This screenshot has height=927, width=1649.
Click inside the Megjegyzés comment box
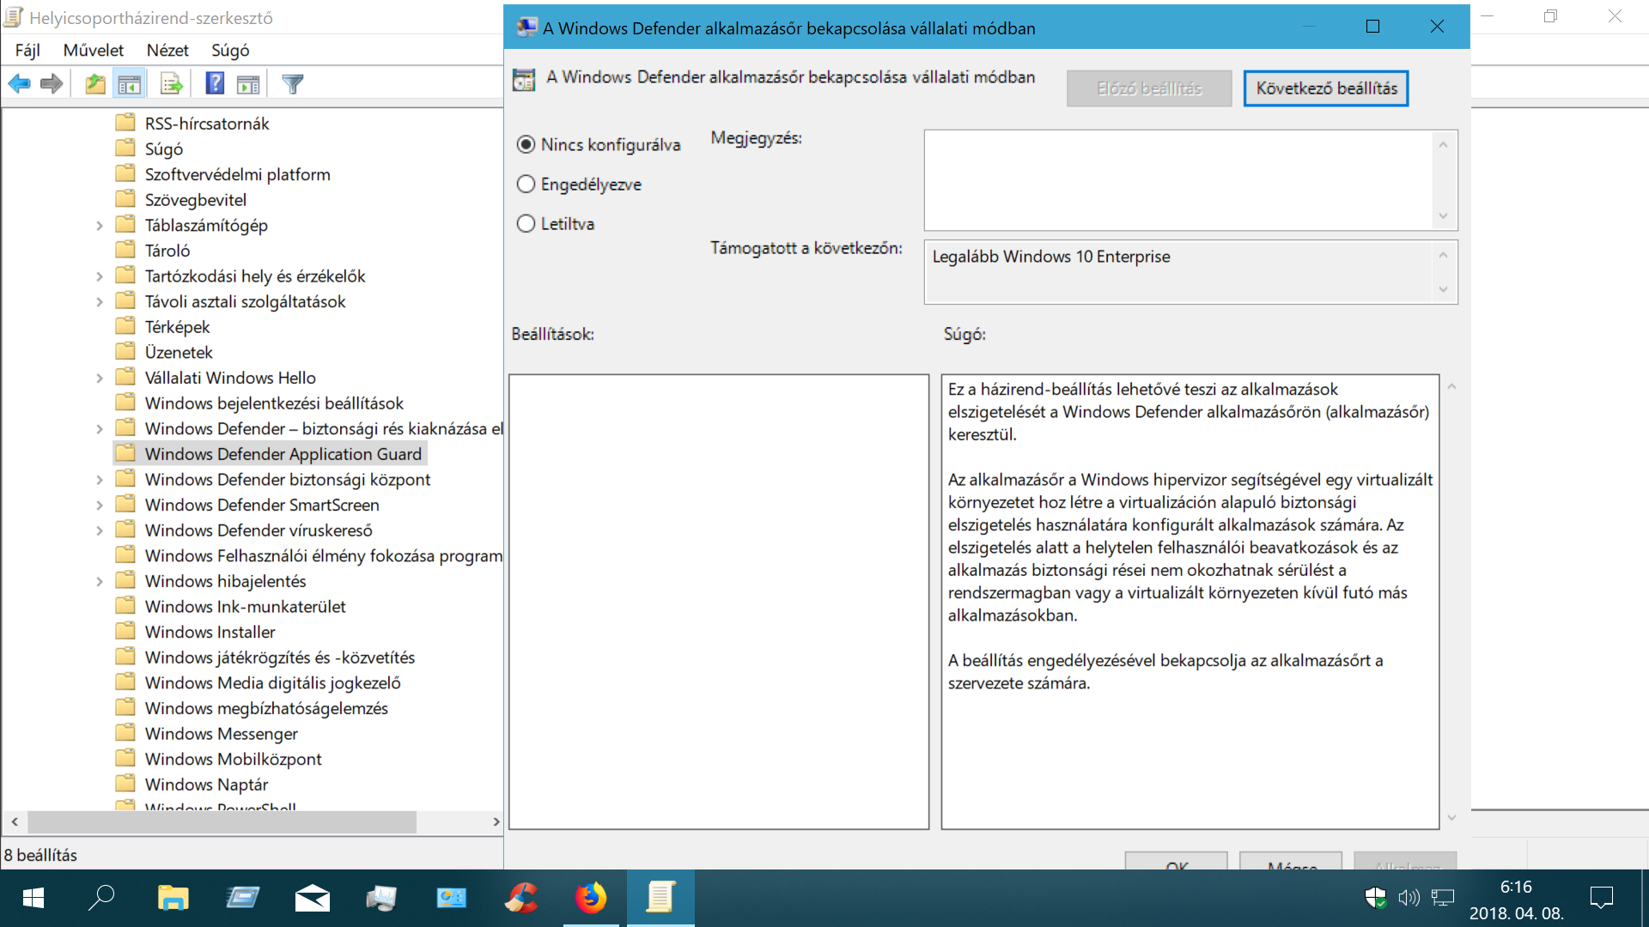[1178, 180]
